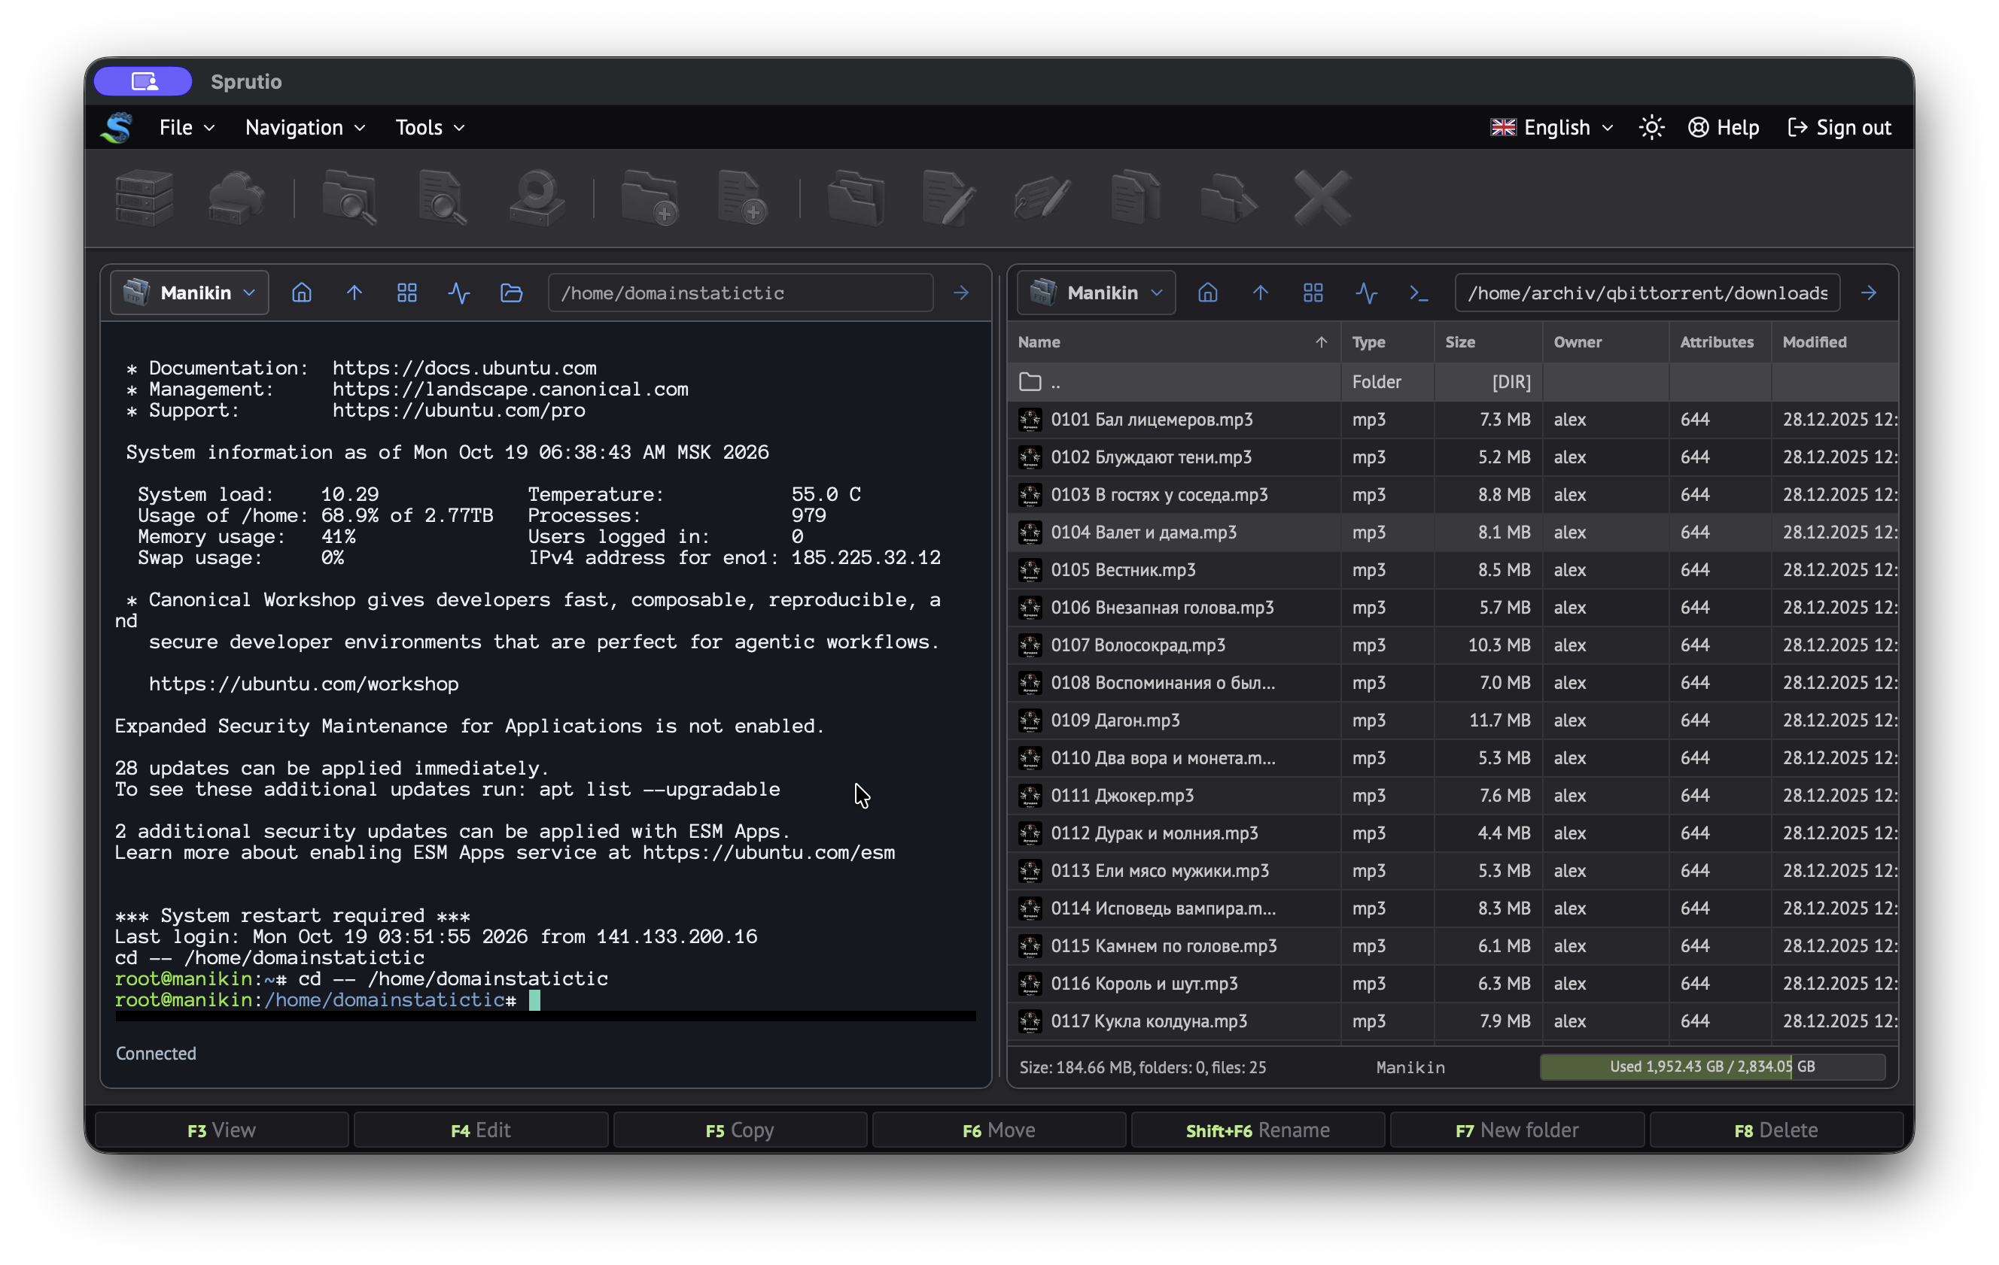The width and height of the screenshot is (1999, 1265).
Task: Open the English language dropdown
Action: (x=1553, y=127)
